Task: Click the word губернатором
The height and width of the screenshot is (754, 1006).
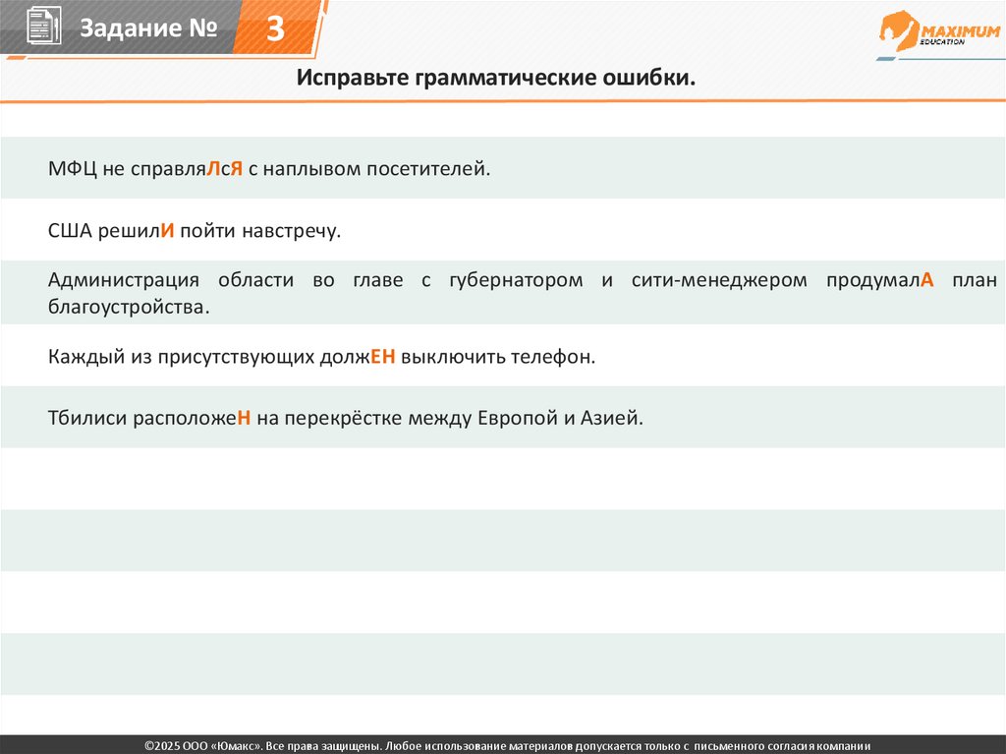Action: click(516, 281)
